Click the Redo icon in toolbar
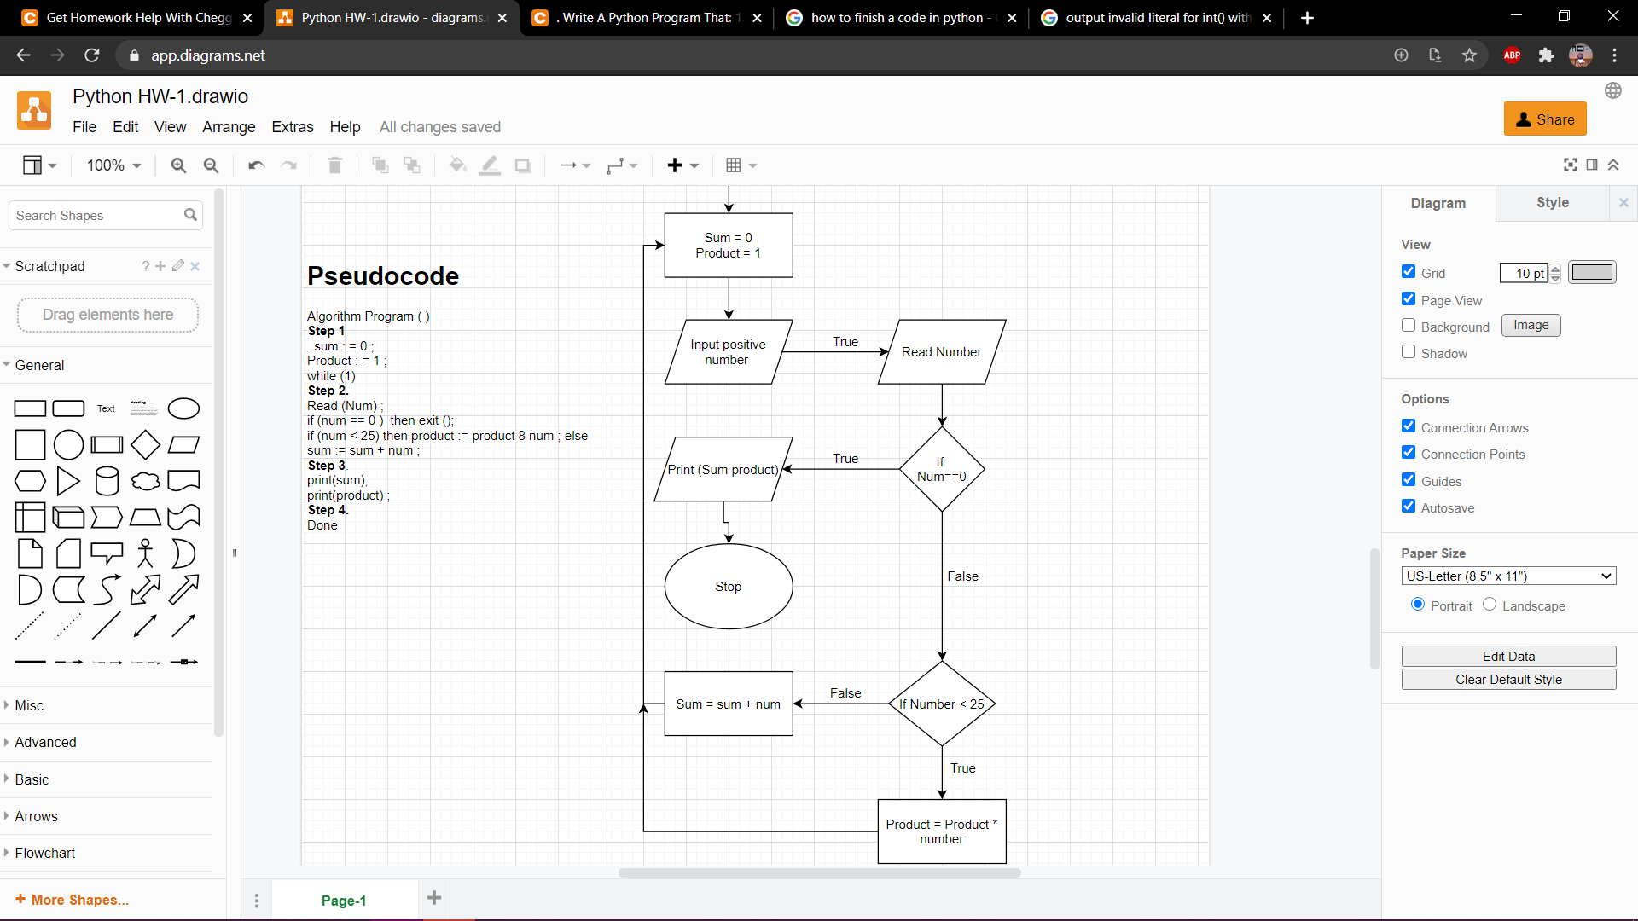Viewport: 1638px width, 921px height. [x=288, y=165]
